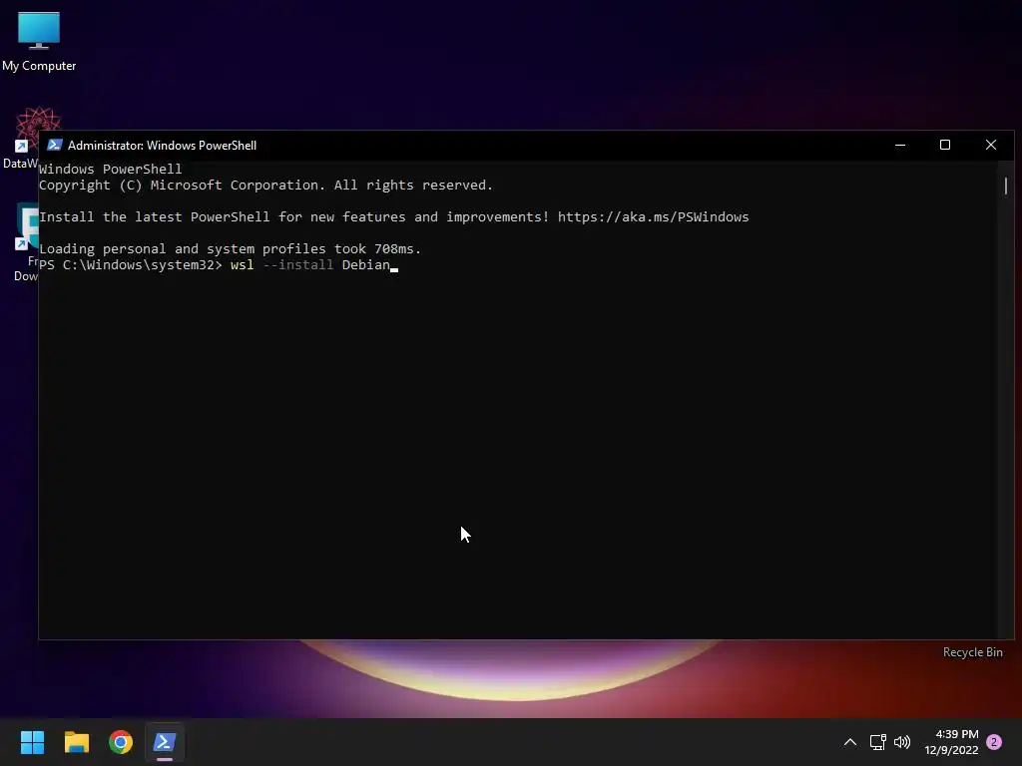This screenshot has width=1022, height=766.
Task: Click the 'Windows PowerShell' first output line
Action: tap(110, 169)
